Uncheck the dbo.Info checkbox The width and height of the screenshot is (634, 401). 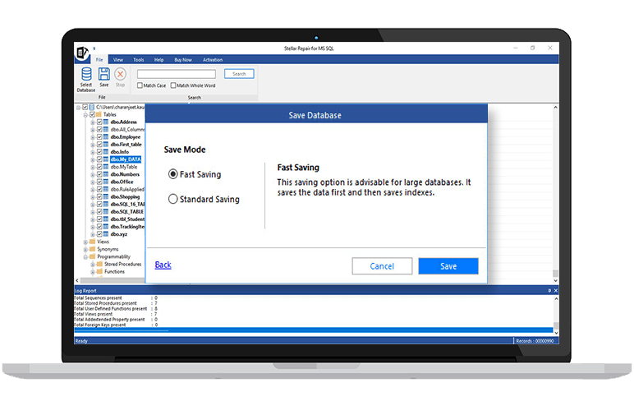point(99,152)
